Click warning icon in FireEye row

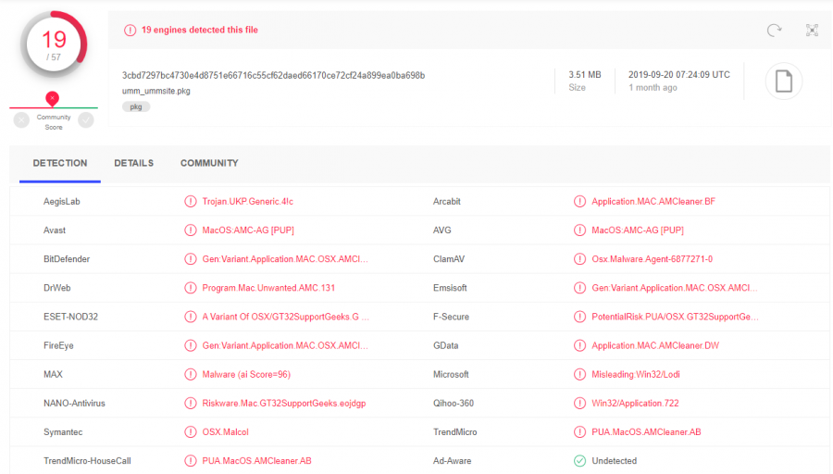pos(190,345)
